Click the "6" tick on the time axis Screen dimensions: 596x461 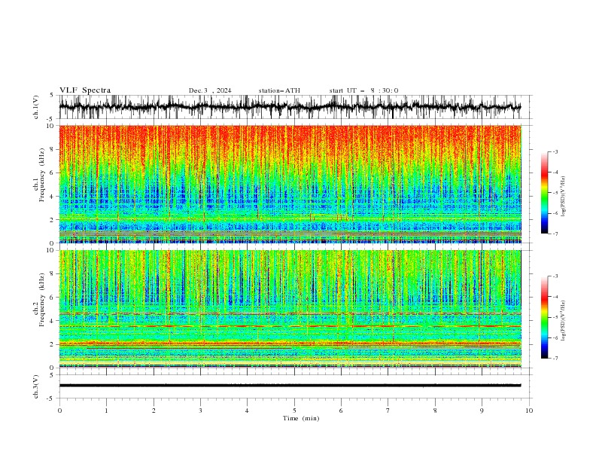click(341, 411)
